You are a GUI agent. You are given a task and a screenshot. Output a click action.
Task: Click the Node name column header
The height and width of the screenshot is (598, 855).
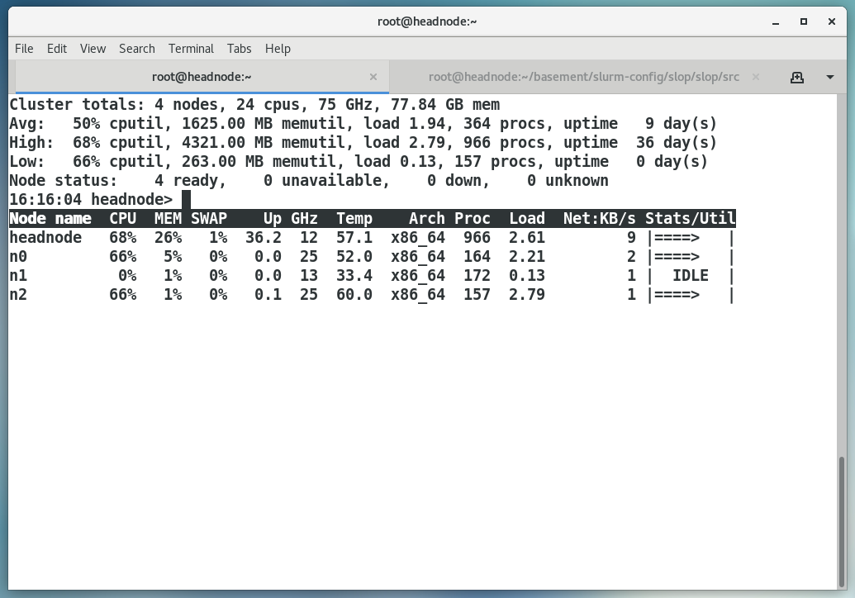click(x=50, y=219)
